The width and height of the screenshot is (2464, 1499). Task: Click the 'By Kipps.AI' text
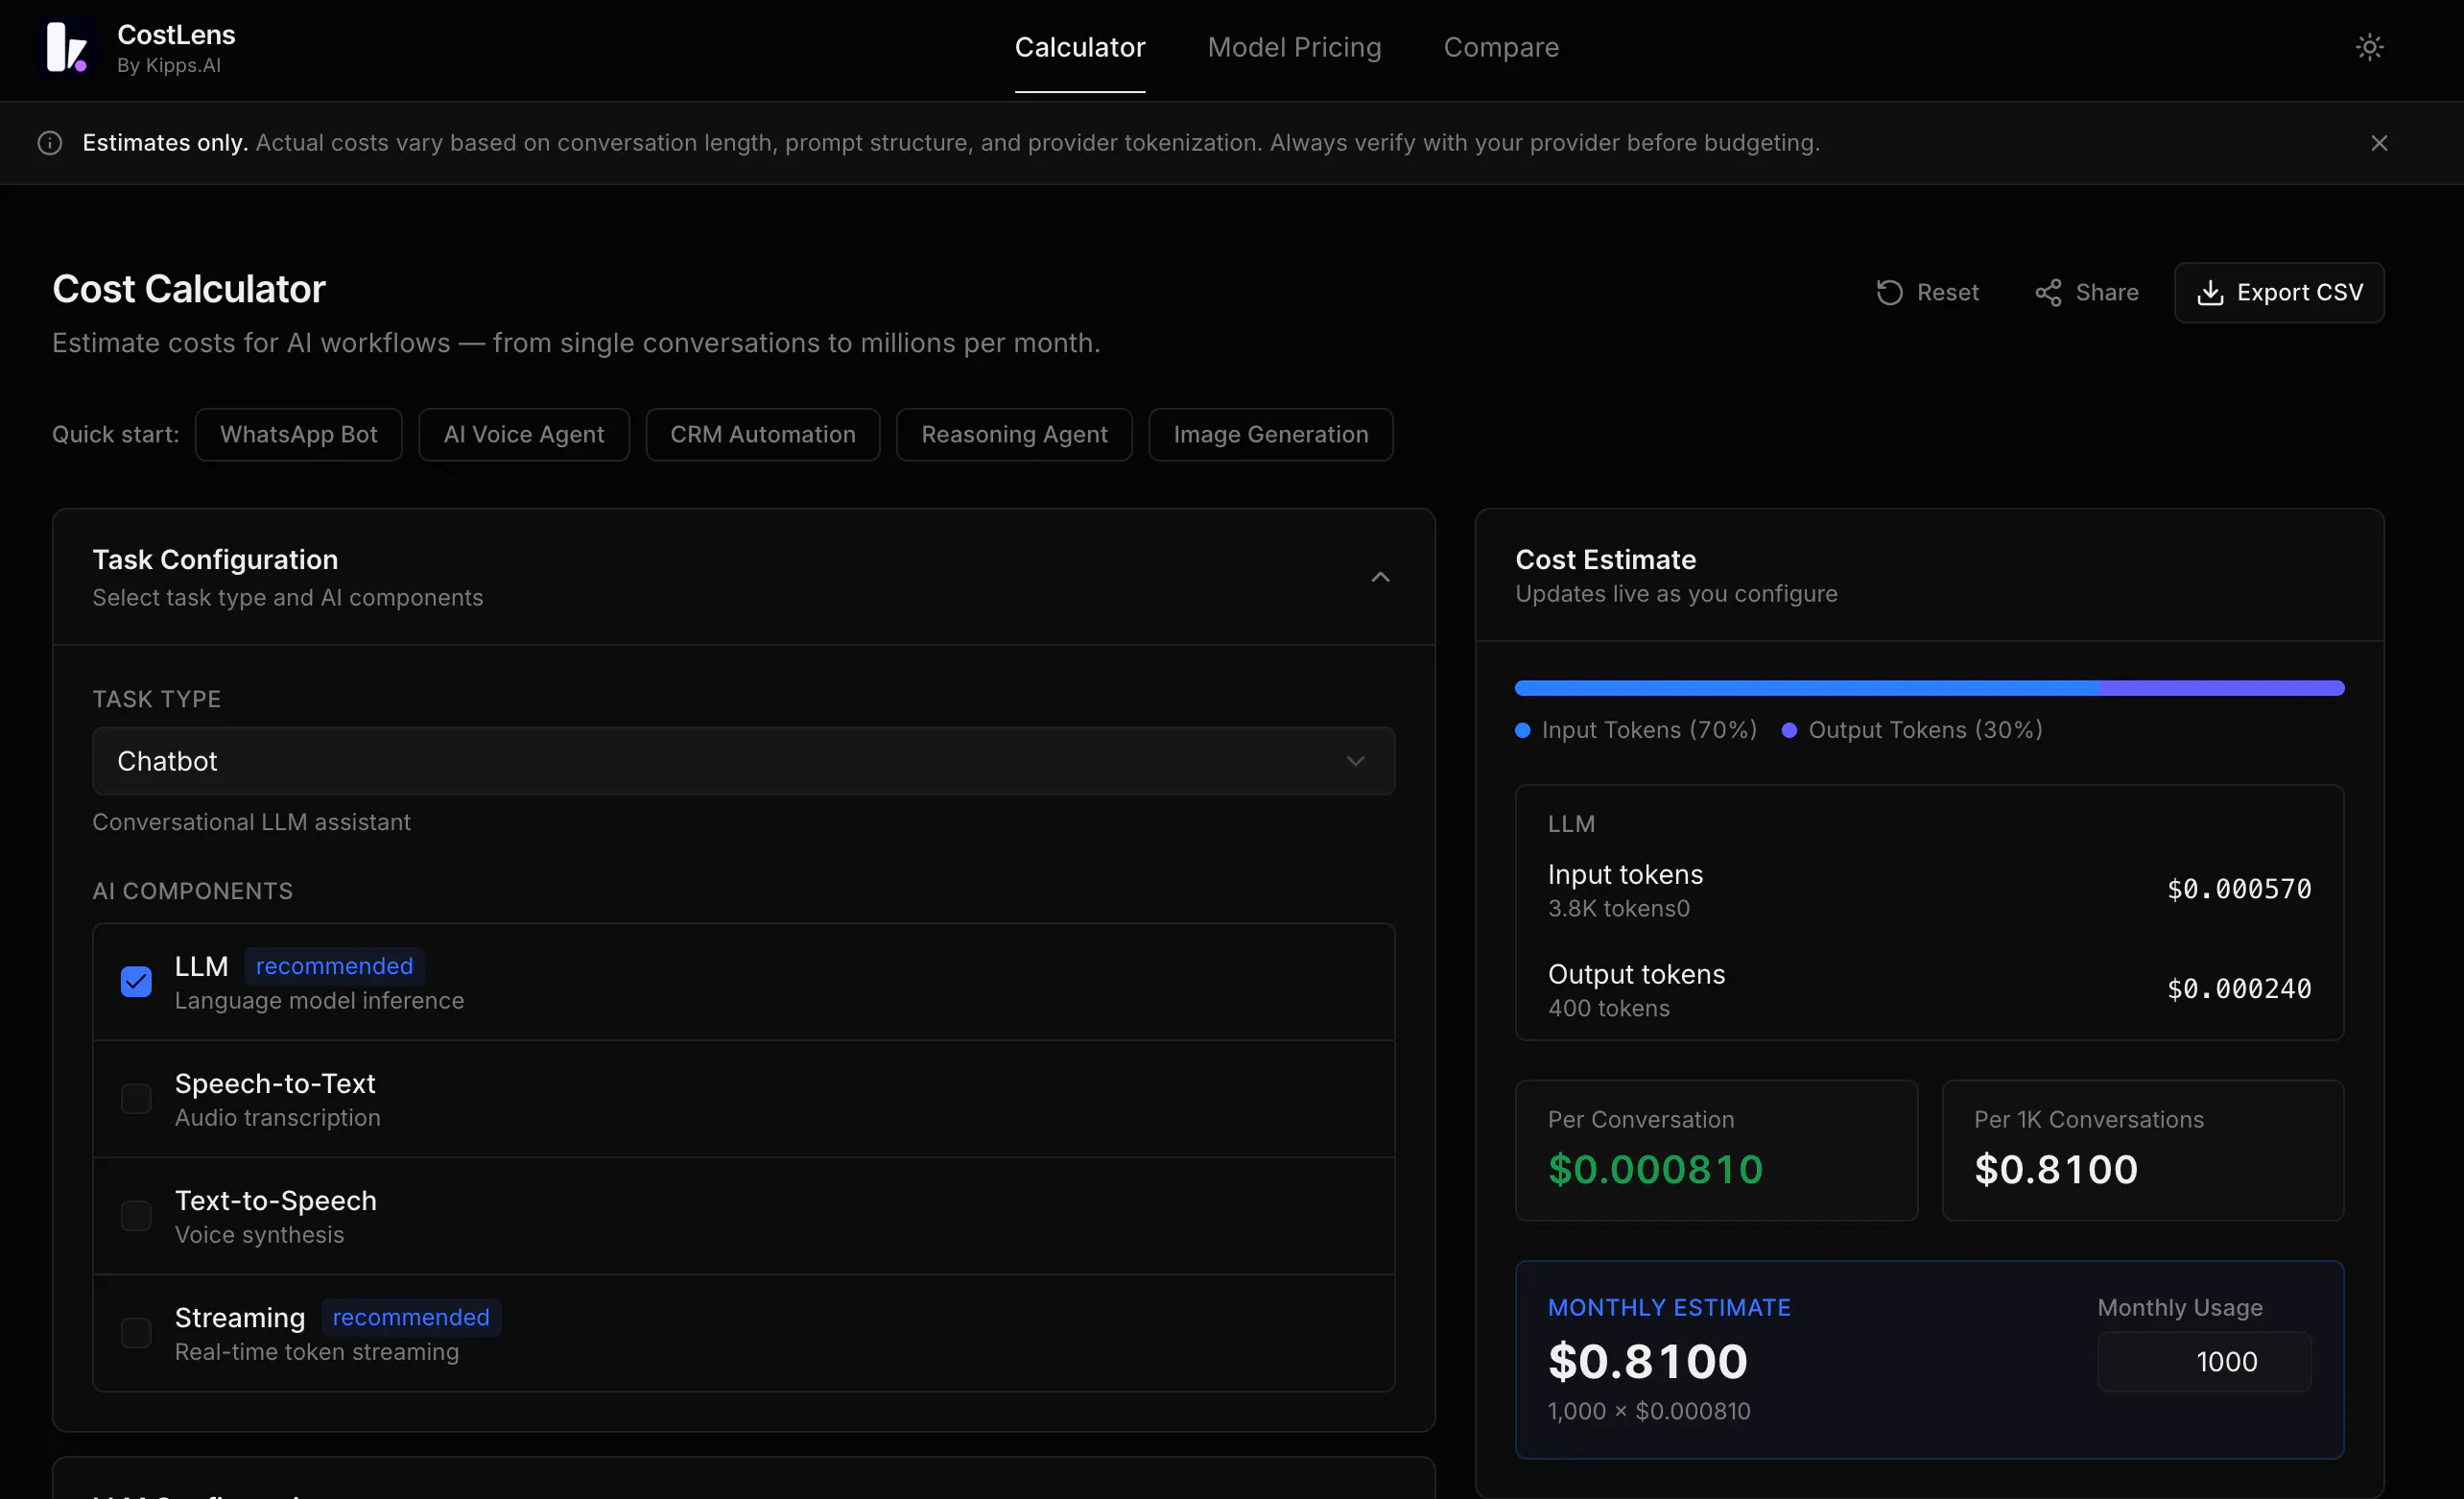[x=169, y=65]
